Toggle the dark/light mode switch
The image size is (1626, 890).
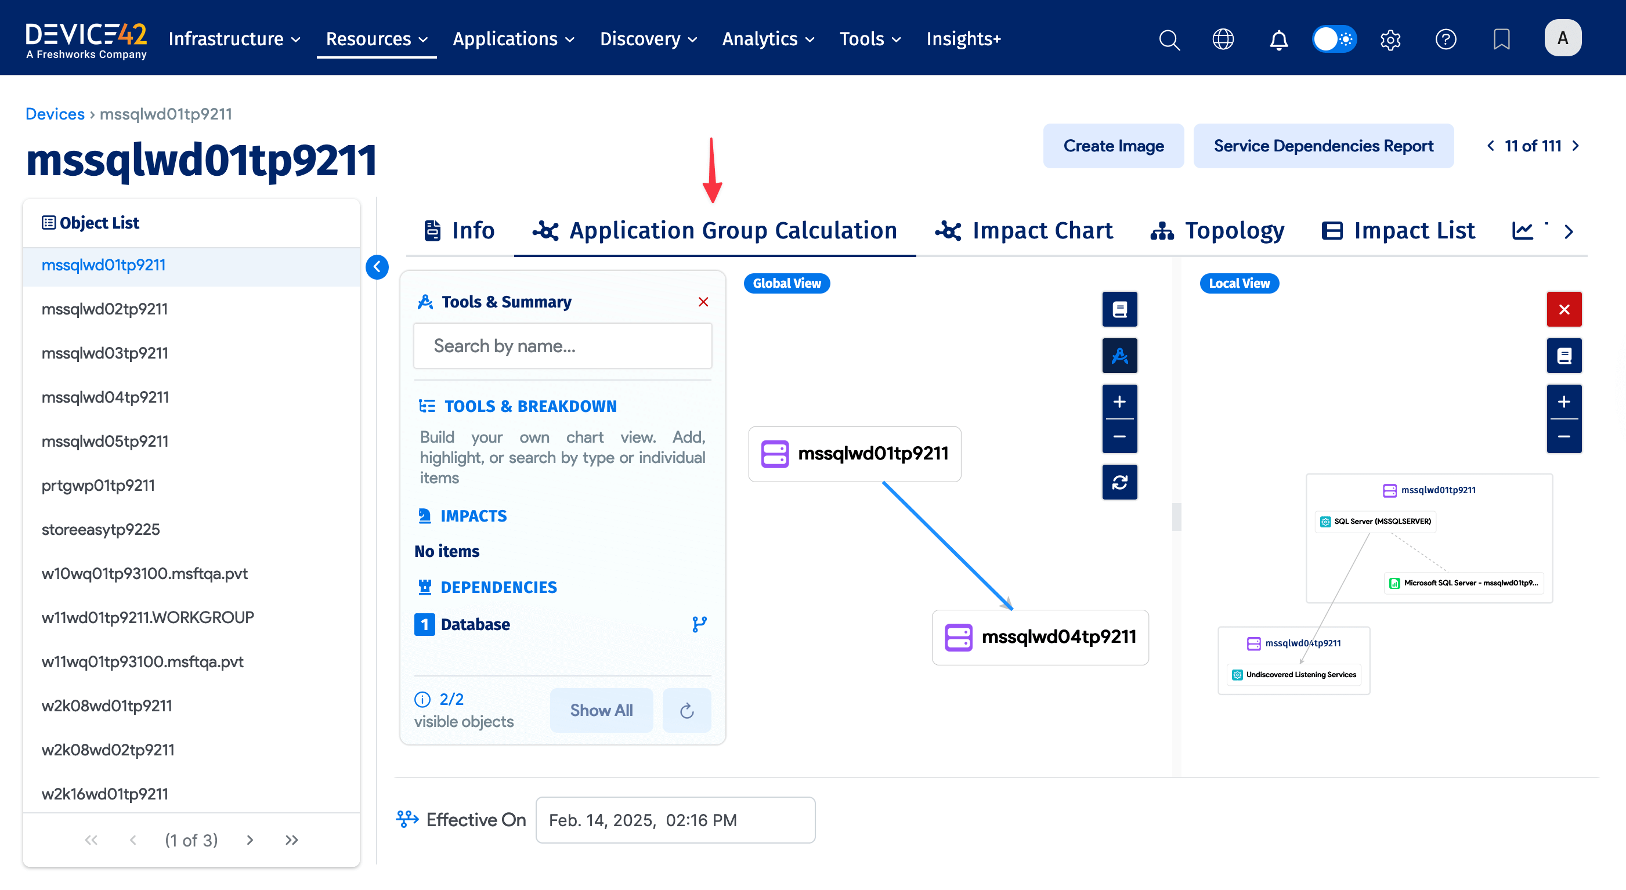(x=1334, y=38)
